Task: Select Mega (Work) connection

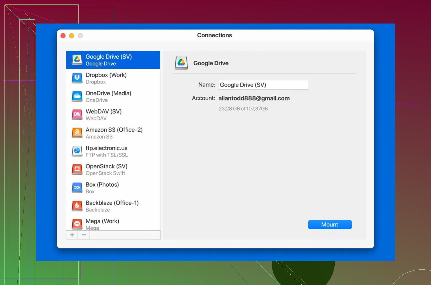Action: pos(113,223)
